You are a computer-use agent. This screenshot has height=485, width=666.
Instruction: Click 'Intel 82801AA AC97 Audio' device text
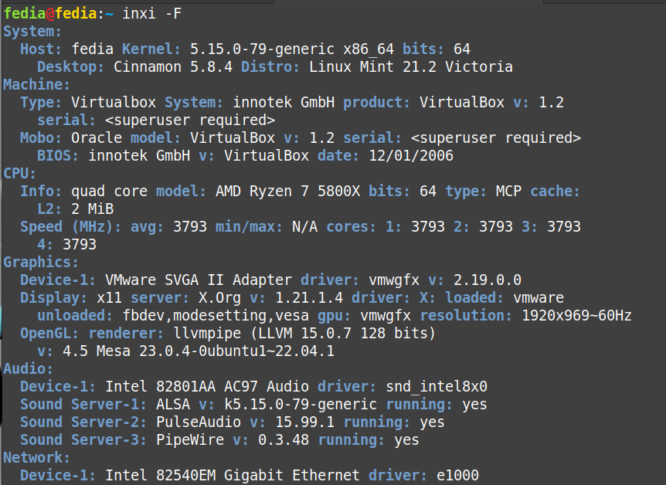coord(207,387)
